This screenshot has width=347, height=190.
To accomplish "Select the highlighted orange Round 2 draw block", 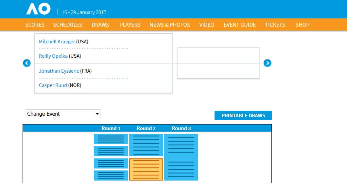I will click(146, 169).
